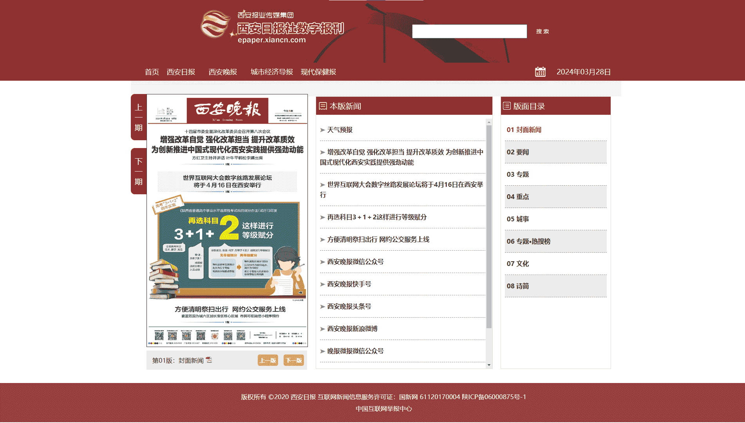The width and height of the screenshot is (745, 423).
Task: Open the 天气预报 news item
Action: [340, 130]
